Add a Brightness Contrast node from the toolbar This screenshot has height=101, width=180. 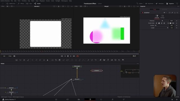click(44, 60)
